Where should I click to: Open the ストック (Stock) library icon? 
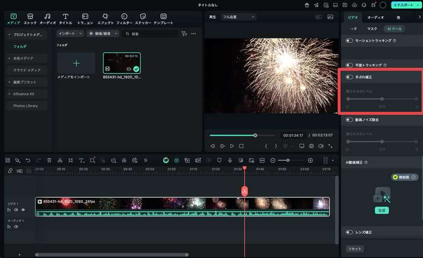[x=30, y=16]
